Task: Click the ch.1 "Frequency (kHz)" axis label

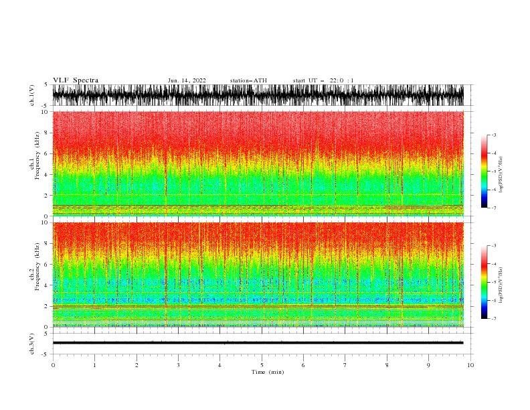Action: point(37,155)
